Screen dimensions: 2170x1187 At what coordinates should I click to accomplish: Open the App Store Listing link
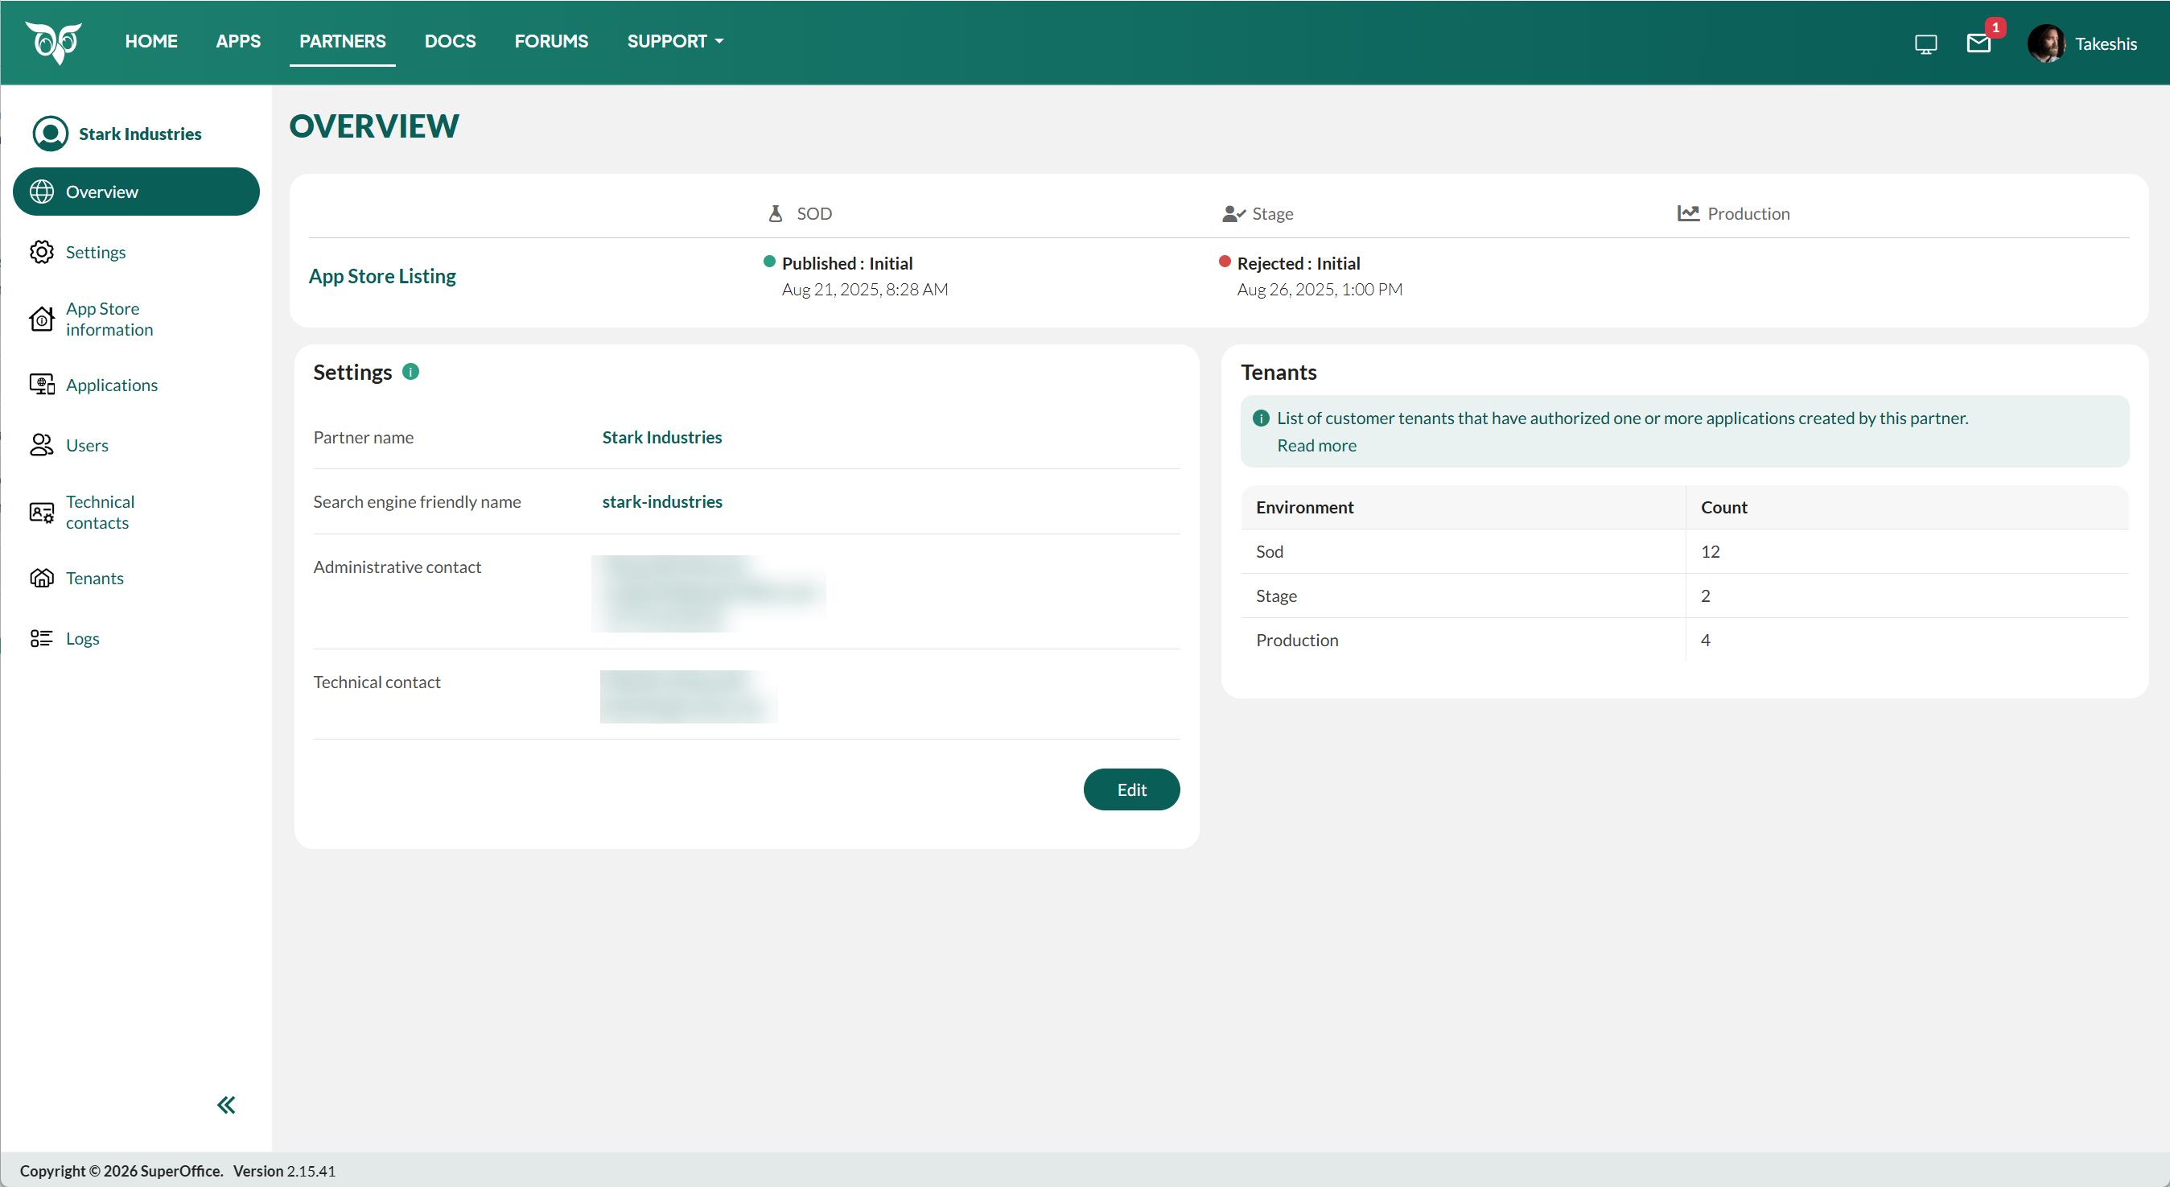tap(382, 276)
